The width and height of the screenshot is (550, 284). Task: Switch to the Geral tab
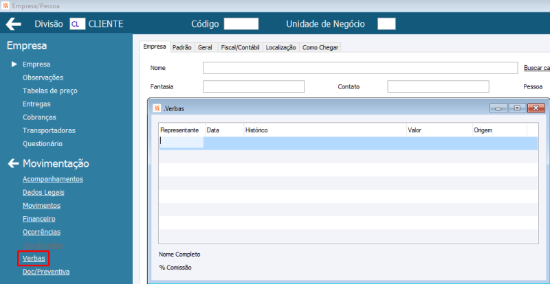pyautogui.click(x=205, y=47)
